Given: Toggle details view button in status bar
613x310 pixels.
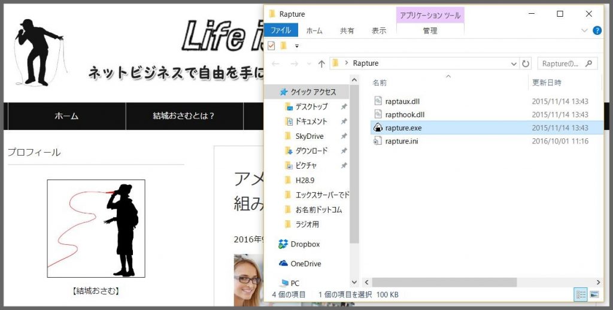Looking at the screenshot, I should [x=581, y=294].
